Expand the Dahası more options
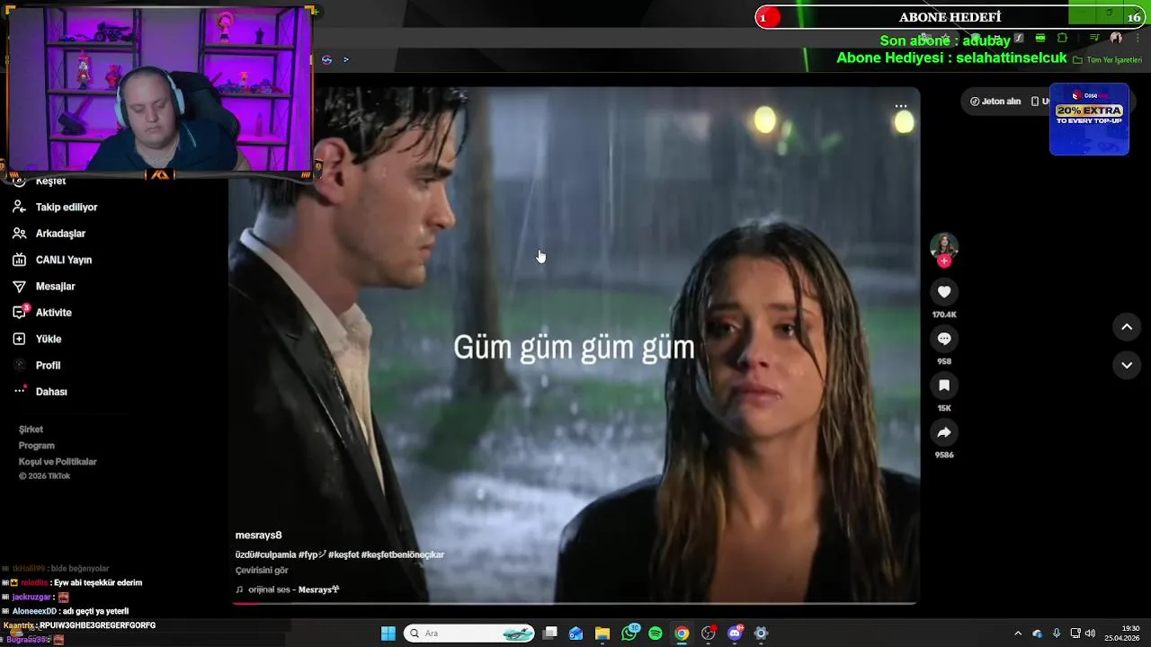The width and height of the screenshot is (1151, 647). click(x=40, y=392)
